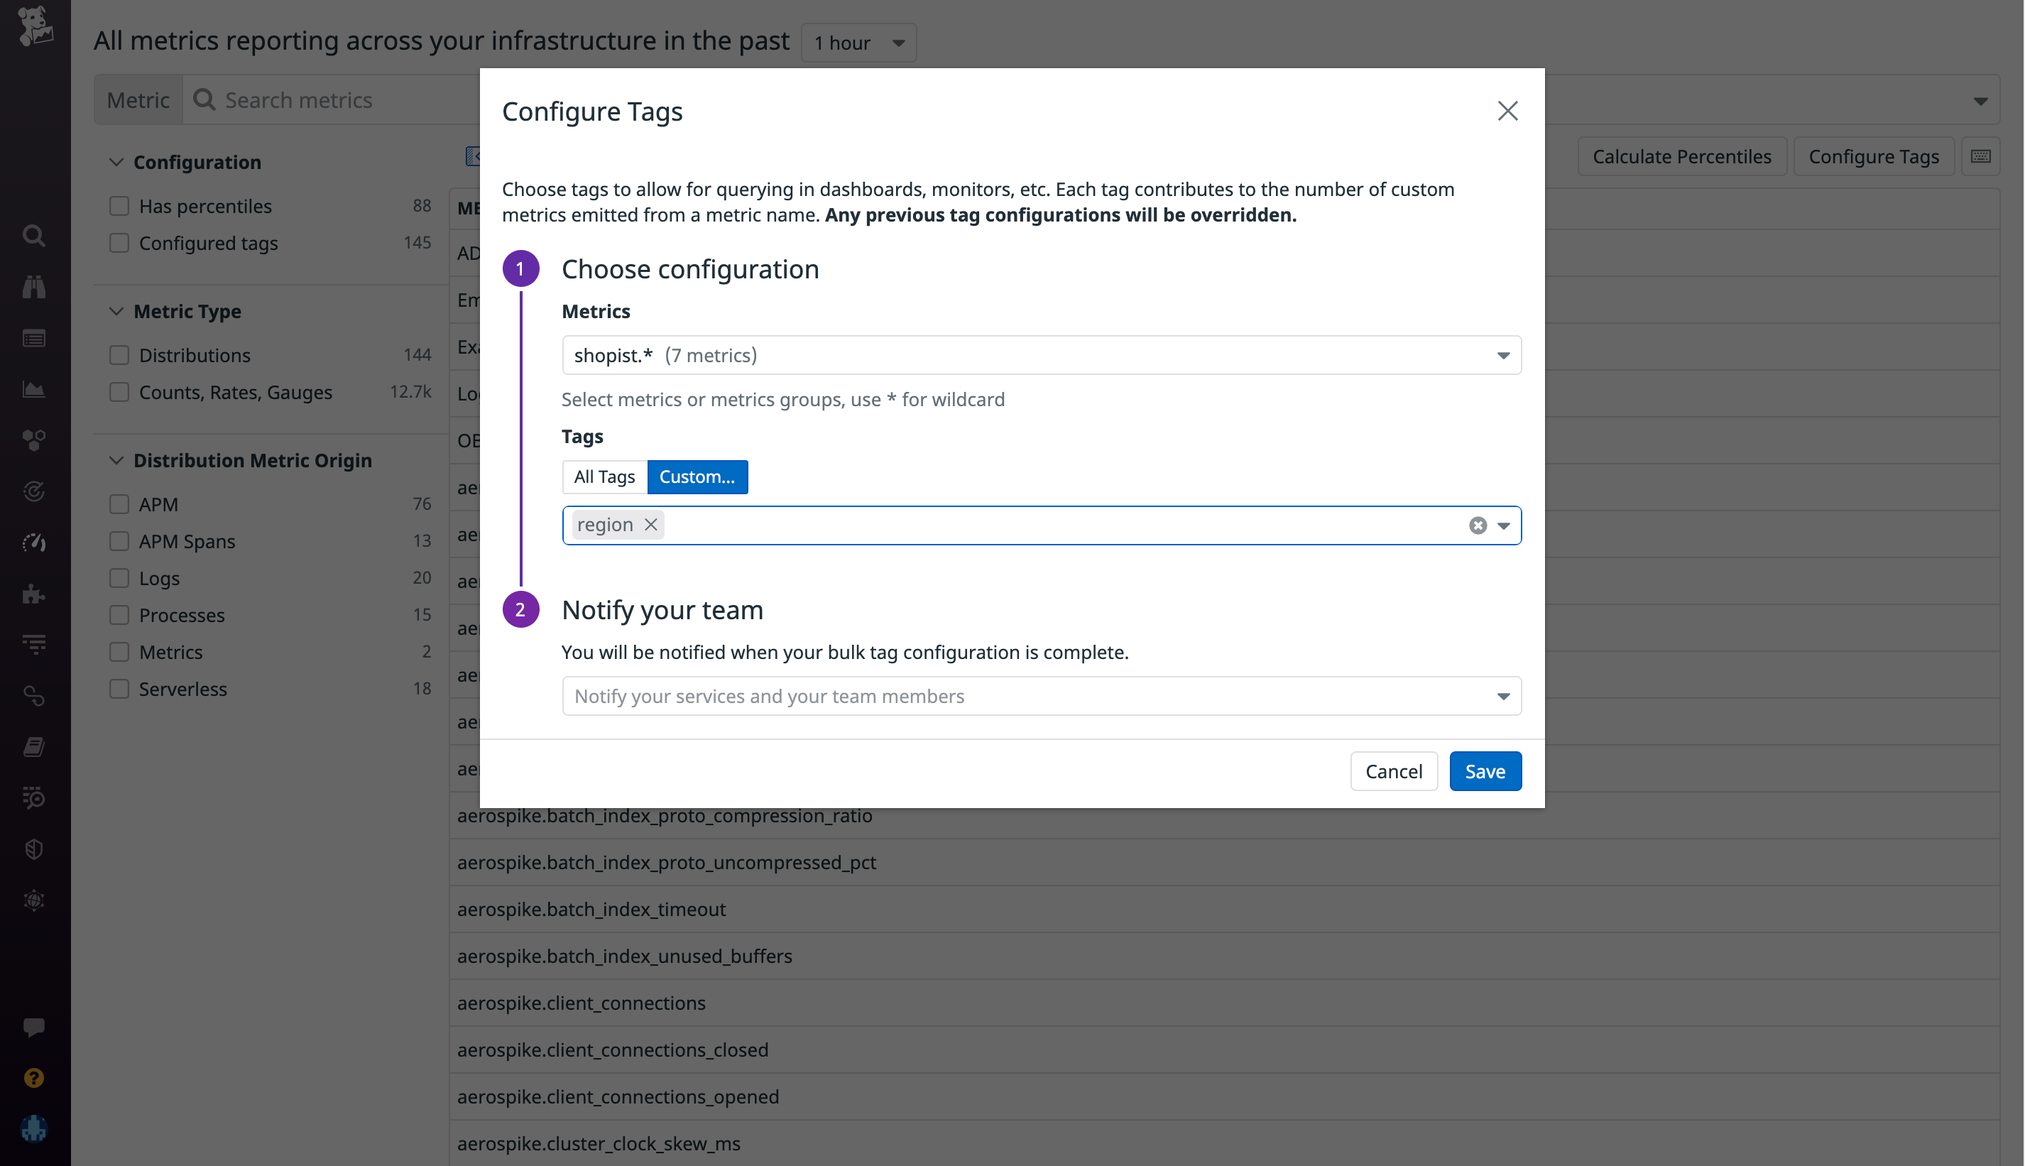The width and height of the screenshot is (2025, 1166).
Task: Enable the Has percentiles filter
Action: [119, 206]
